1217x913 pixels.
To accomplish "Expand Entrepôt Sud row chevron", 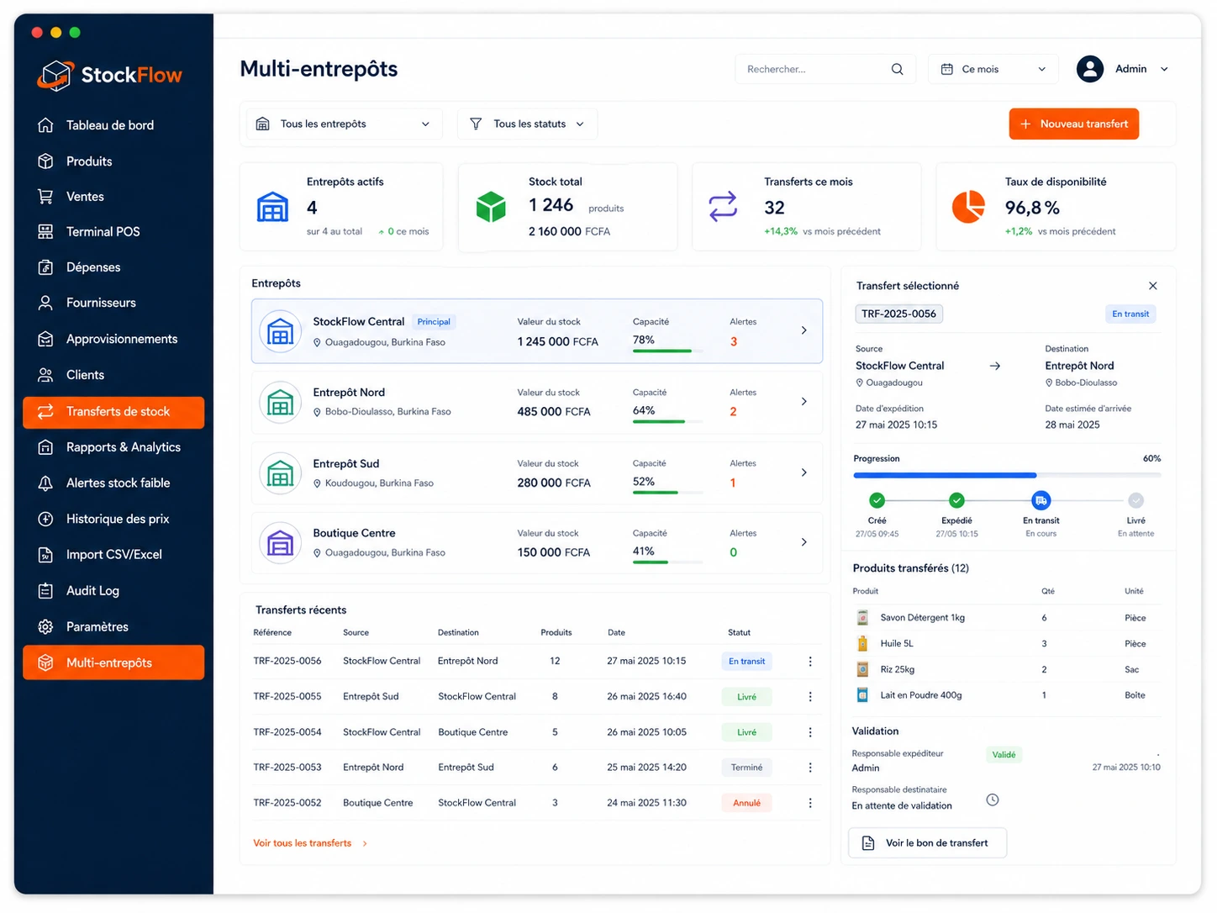I will pyautogui.click(x=804, y=472).
